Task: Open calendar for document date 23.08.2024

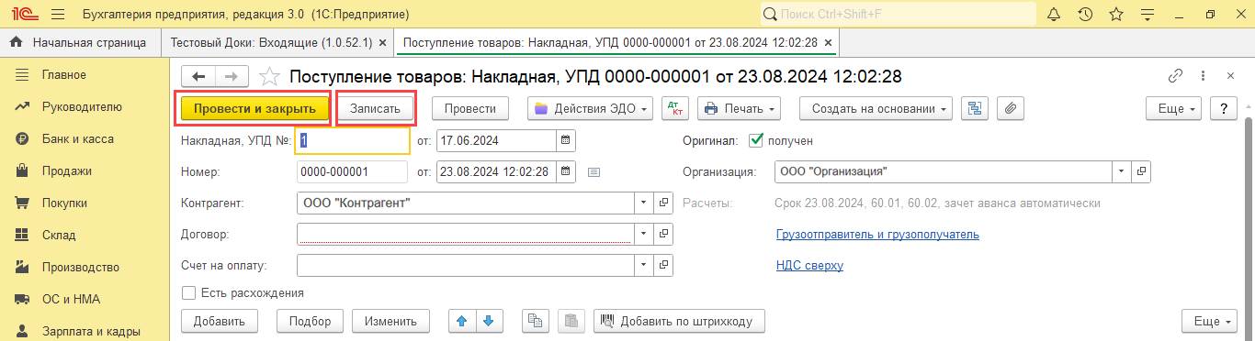Action: (566, 171)
